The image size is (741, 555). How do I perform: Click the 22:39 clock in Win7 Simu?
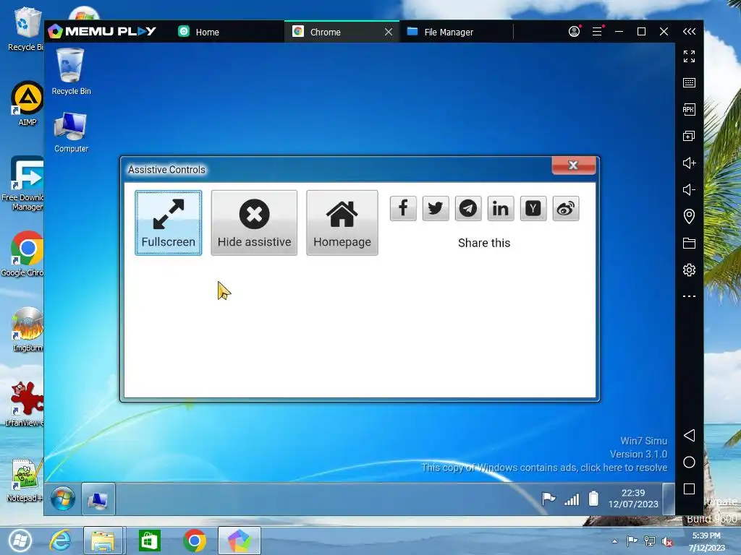click(632, 499)
